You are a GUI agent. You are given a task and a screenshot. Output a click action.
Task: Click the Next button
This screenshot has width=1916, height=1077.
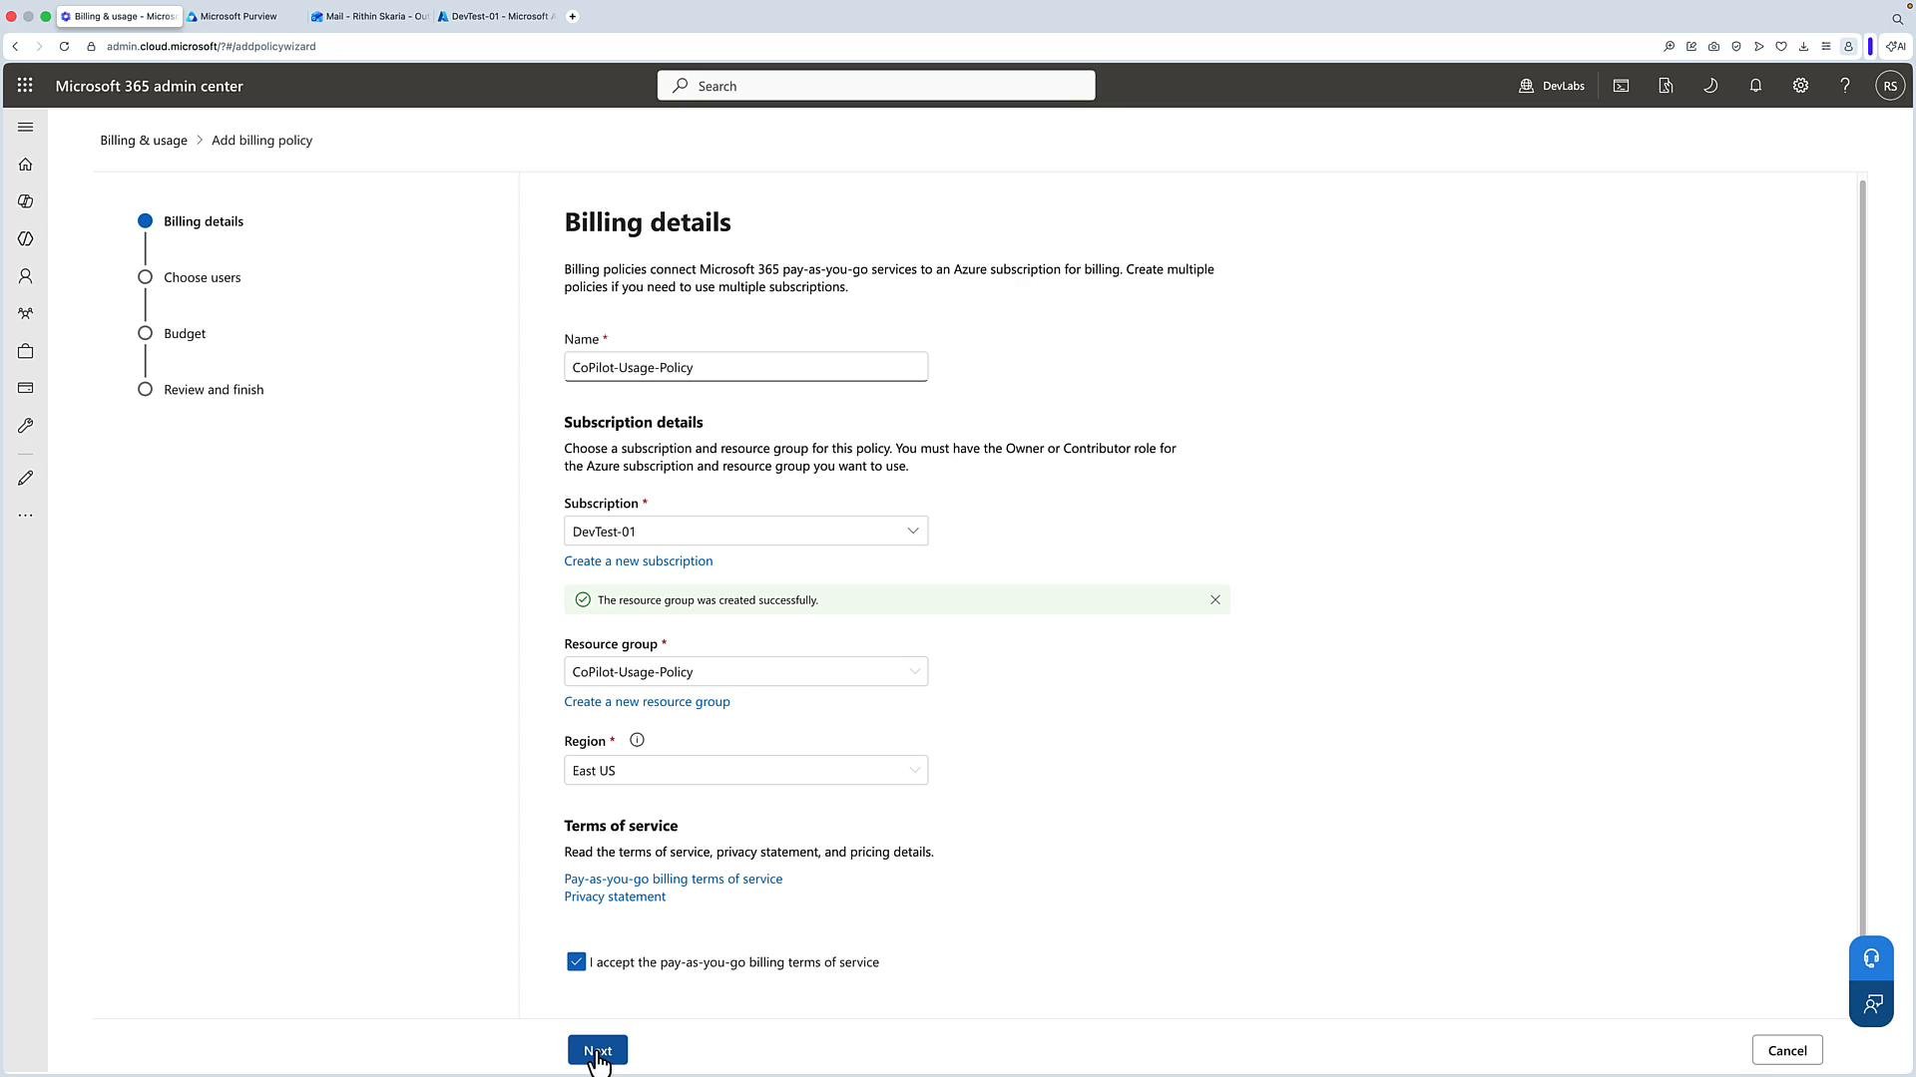[598, 1051]
